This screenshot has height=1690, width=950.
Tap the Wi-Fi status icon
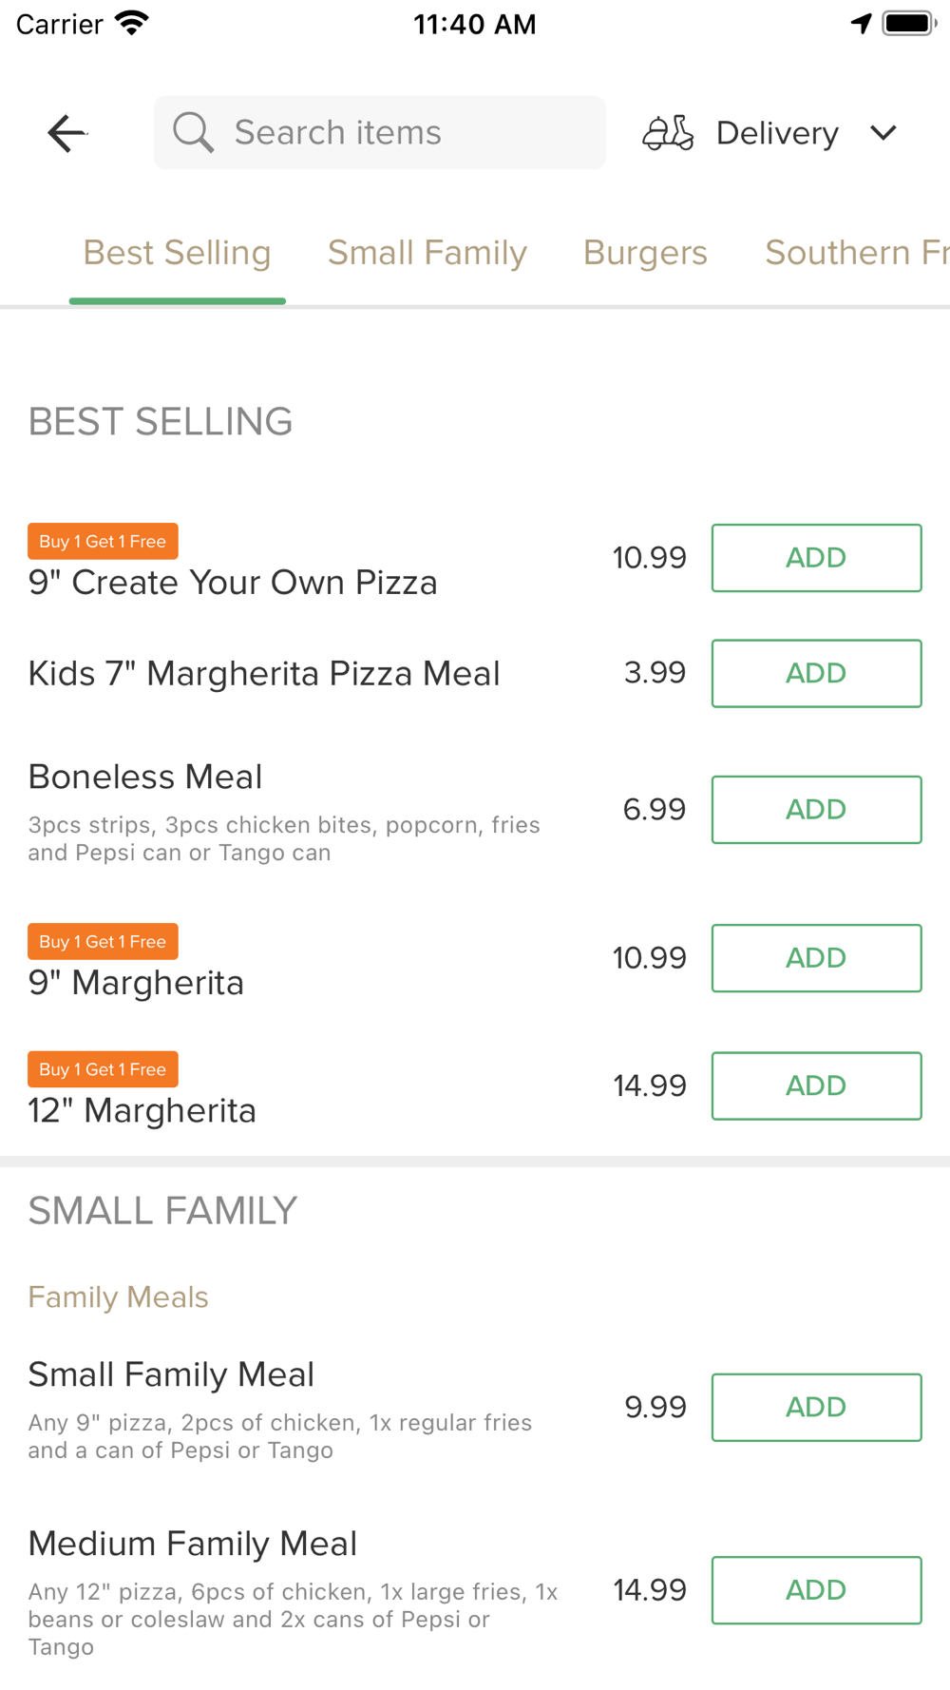click(x=131, y=24)
